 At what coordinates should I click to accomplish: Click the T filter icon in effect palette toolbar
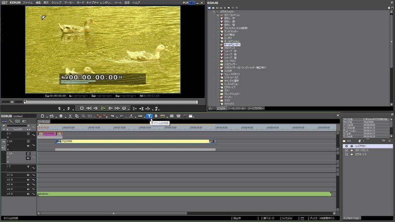[225, 8]
